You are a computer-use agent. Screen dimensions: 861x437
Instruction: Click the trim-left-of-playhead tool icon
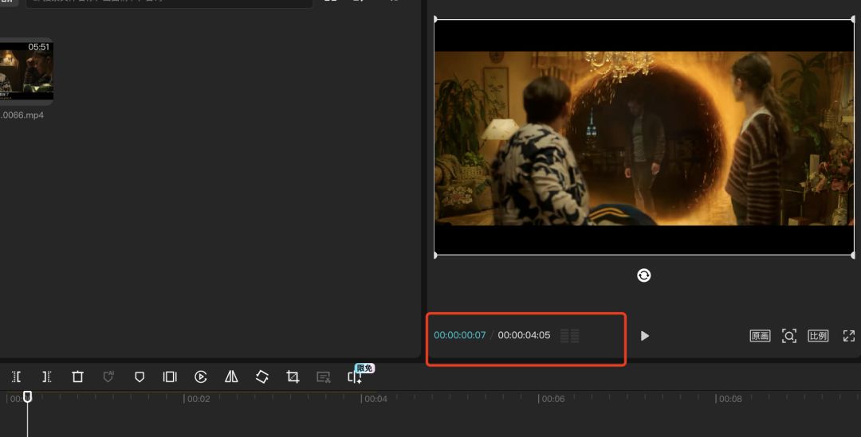pyautogui.click(x=17, y=377)
